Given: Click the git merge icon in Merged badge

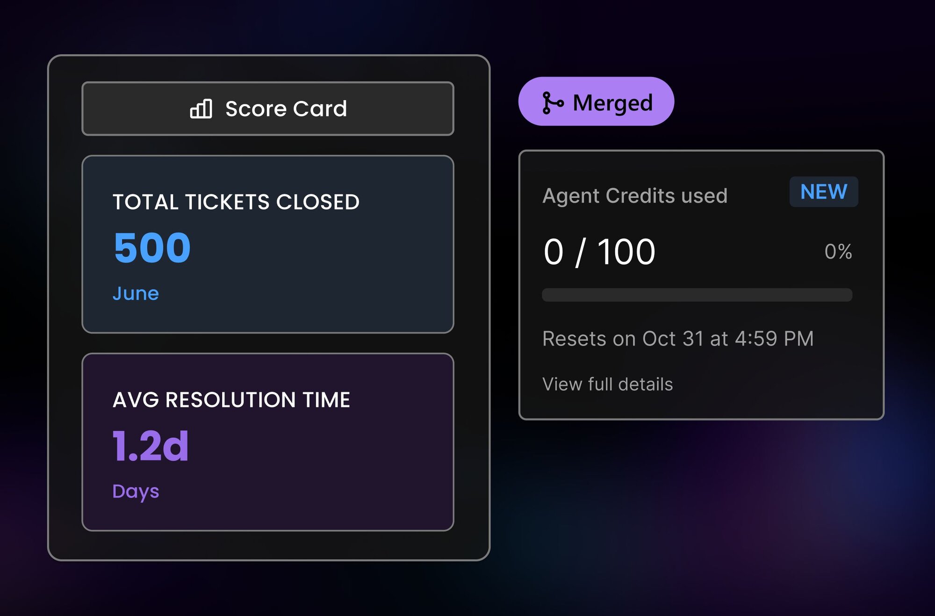Looking at the screenshot, I should tap(552, 102).
